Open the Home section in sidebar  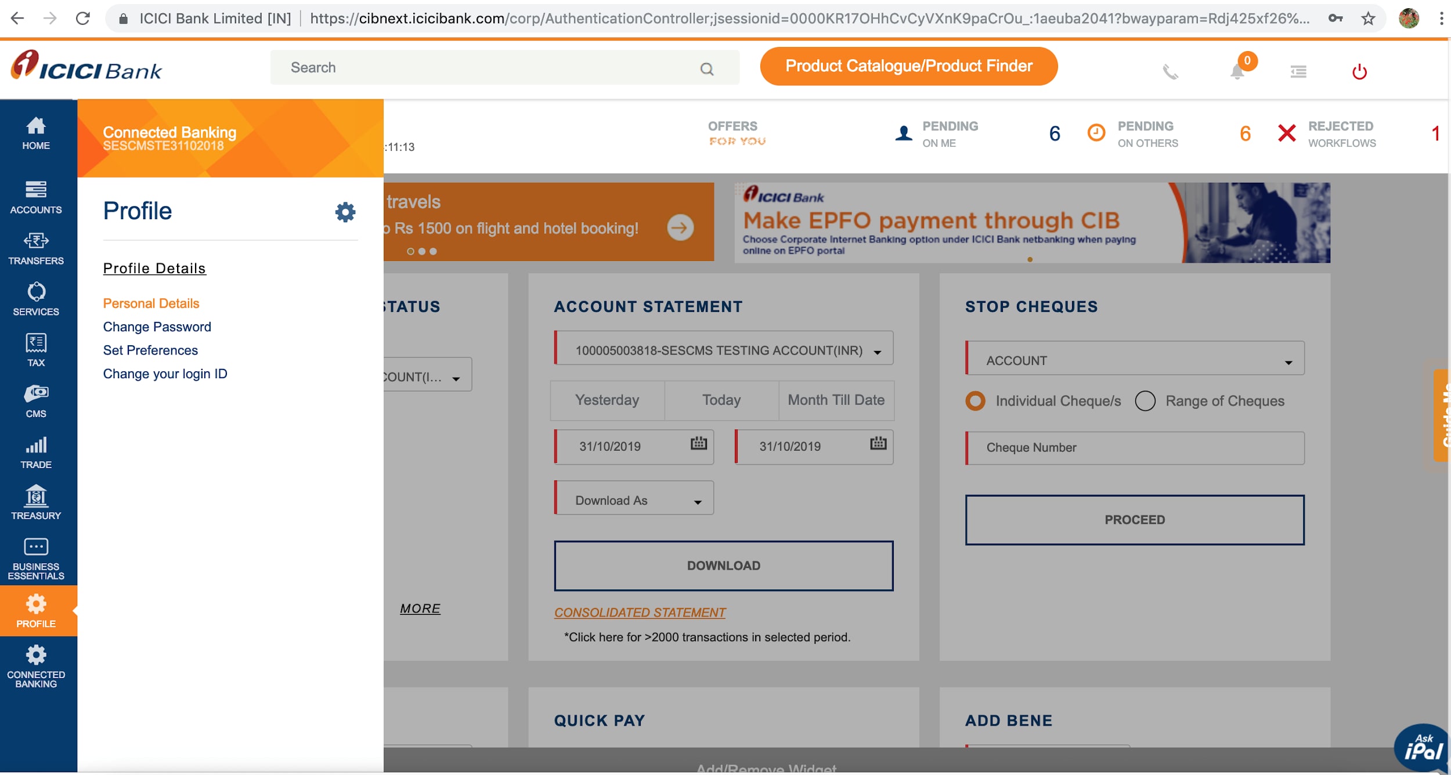36,133
